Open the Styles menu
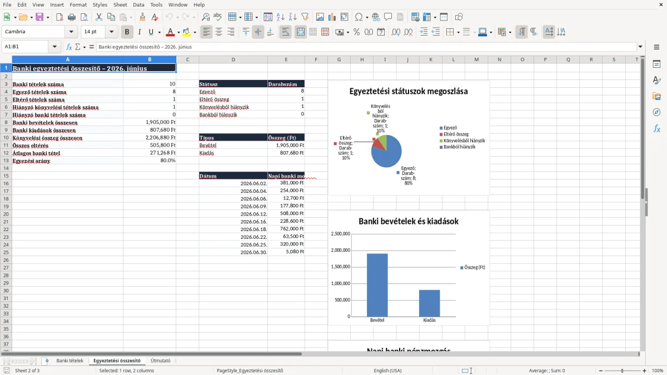 (100, 4)
